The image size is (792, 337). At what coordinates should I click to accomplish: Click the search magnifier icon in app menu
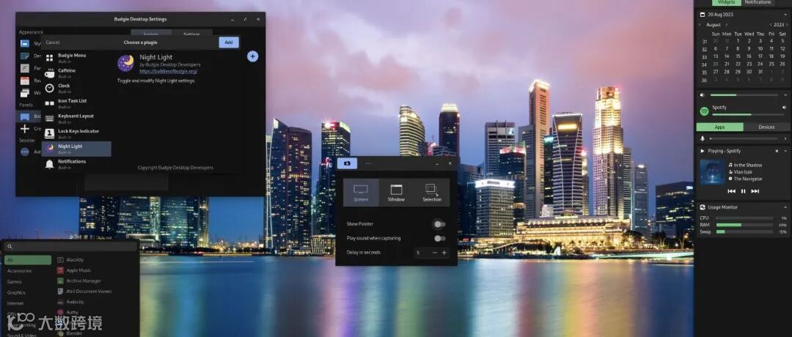(10, 247)
